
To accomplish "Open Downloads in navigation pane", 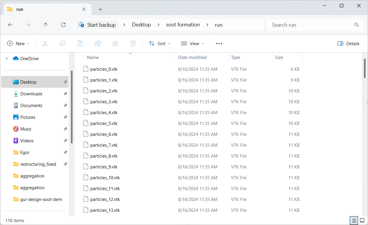I will [35, 94].
